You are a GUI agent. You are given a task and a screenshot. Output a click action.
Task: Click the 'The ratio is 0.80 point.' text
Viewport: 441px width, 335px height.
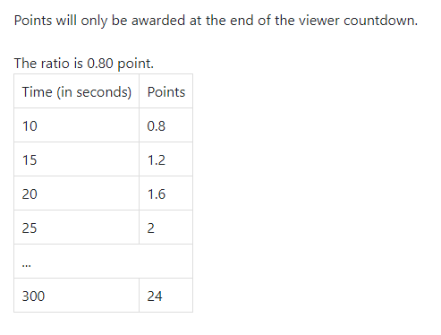click(84, 64)
